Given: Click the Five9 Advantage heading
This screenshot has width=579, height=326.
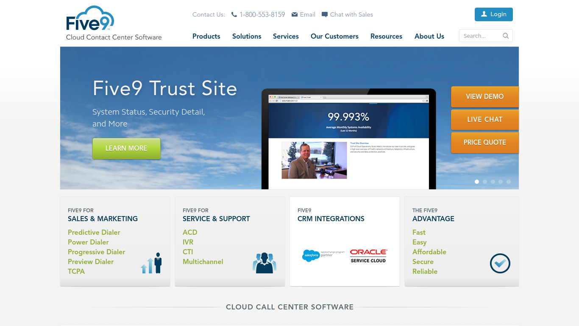Looking at the screenshot, I should (433, 219).
